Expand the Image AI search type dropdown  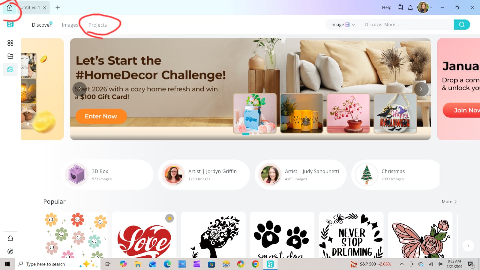click(343, 25)
